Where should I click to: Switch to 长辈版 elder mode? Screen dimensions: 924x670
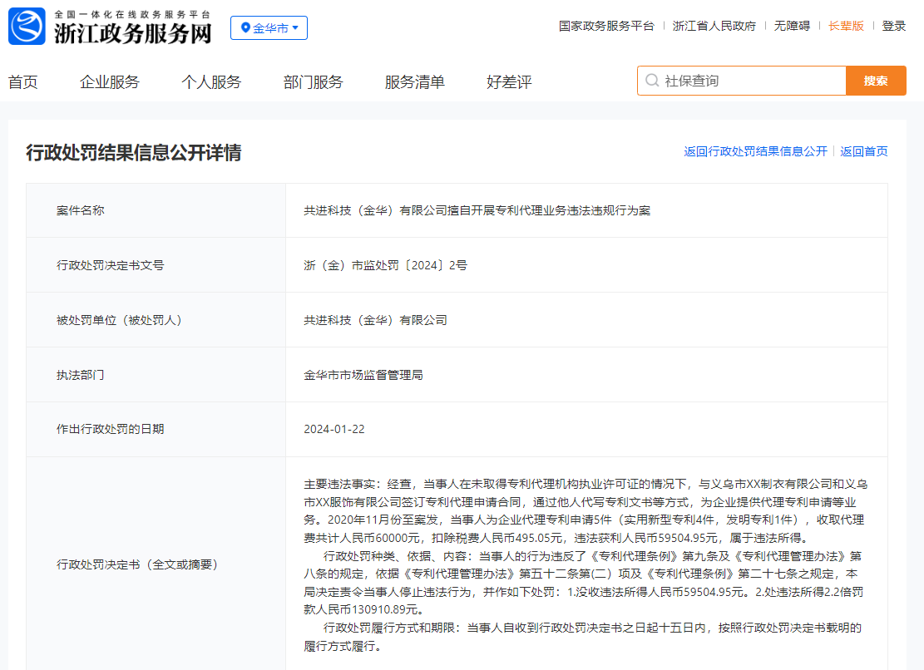pos(846,26)
